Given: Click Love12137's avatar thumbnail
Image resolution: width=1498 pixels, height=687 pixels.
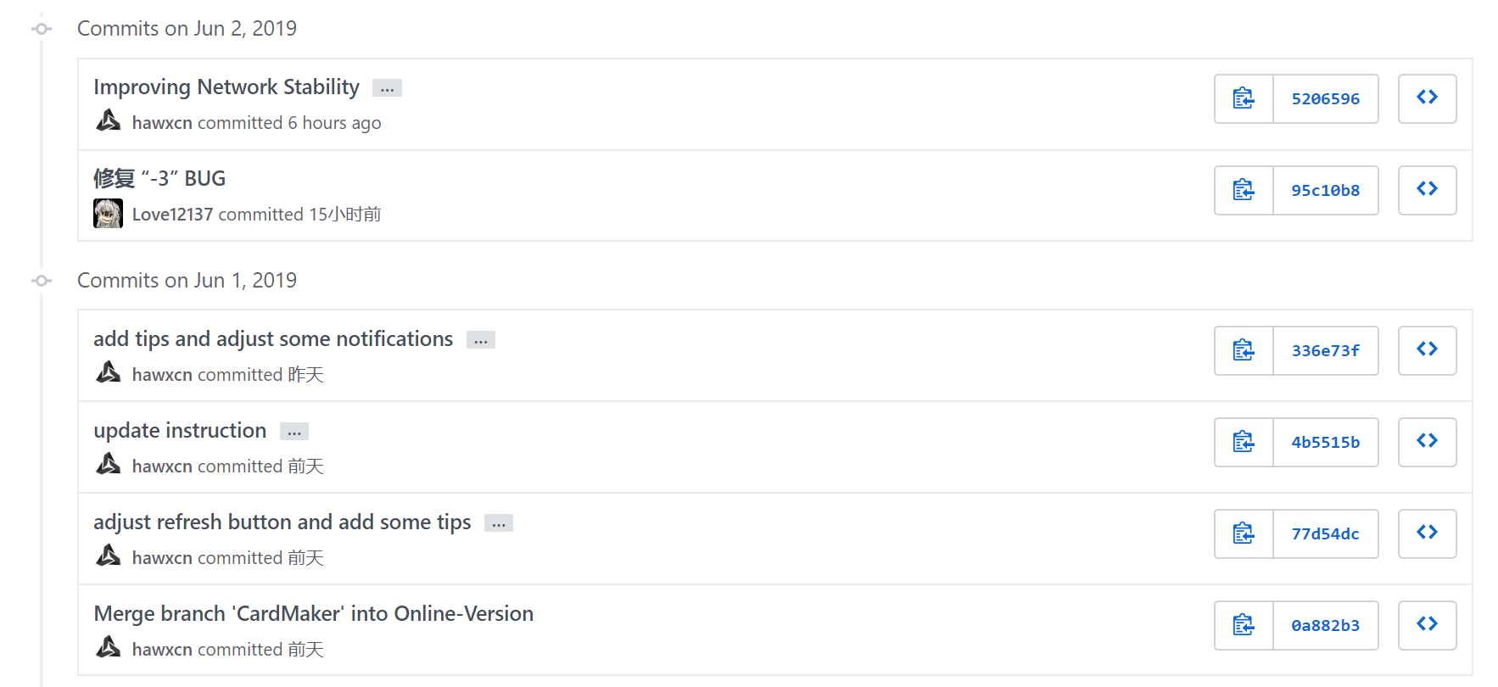Looking at the screenshot, I should click(108, 214).
